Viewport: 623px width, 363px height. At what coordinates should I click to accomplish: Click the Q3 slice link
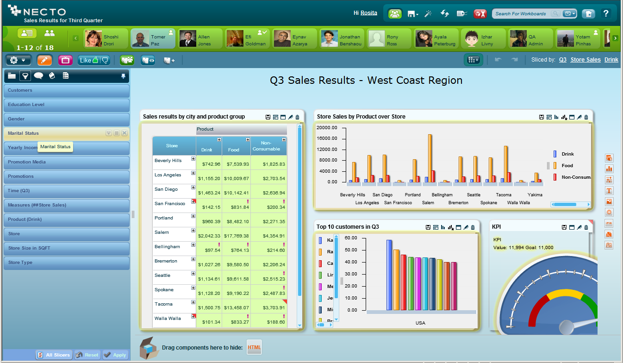pos(562,60)
